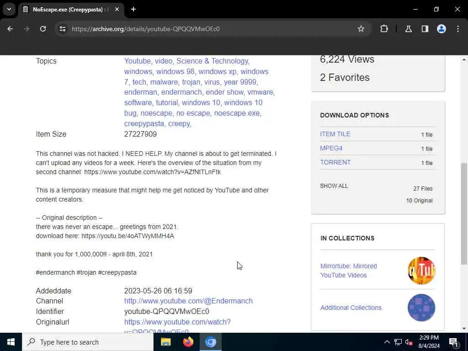
Task: Click the muted volume tray icon
Action: pos(409,342)
